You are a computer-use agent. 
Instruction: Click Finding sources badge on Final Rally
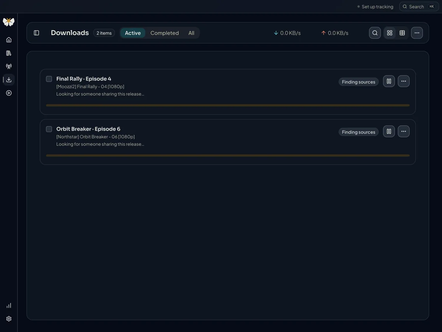[x=358, y=82]
